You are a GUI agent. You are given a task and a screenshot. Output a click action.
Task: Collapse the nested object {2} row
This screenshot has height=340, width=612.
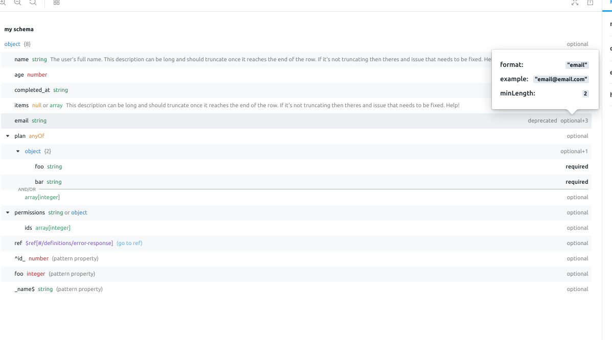[18, 151]
